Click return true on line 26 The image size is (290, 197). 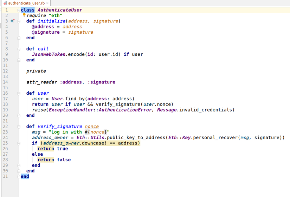(x=53, y=149)
